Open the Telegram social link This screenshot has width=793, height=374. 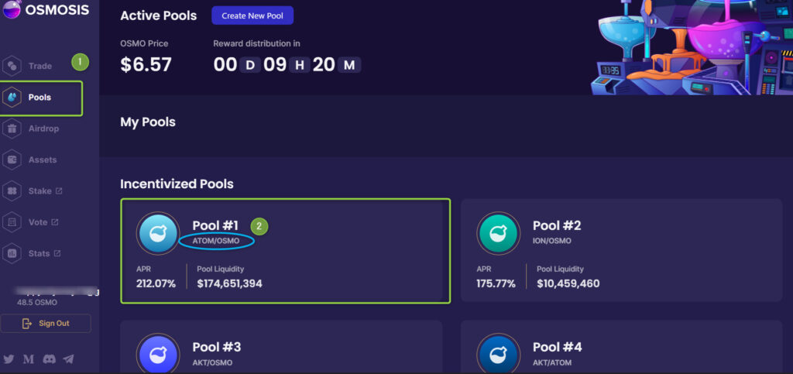point(68,359)
